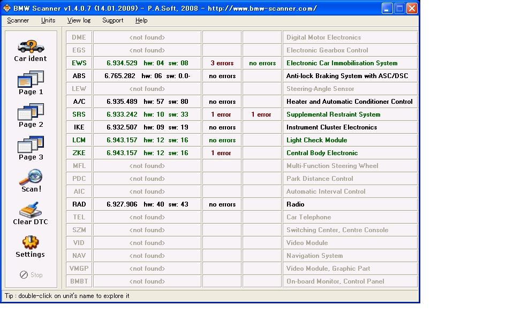Open the View log menu
This screenshot has height=321, width=514.
pyautogui.click(x=79, y=20)
